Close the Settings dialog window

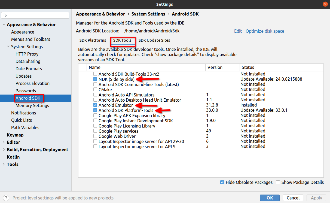[325, 4]
